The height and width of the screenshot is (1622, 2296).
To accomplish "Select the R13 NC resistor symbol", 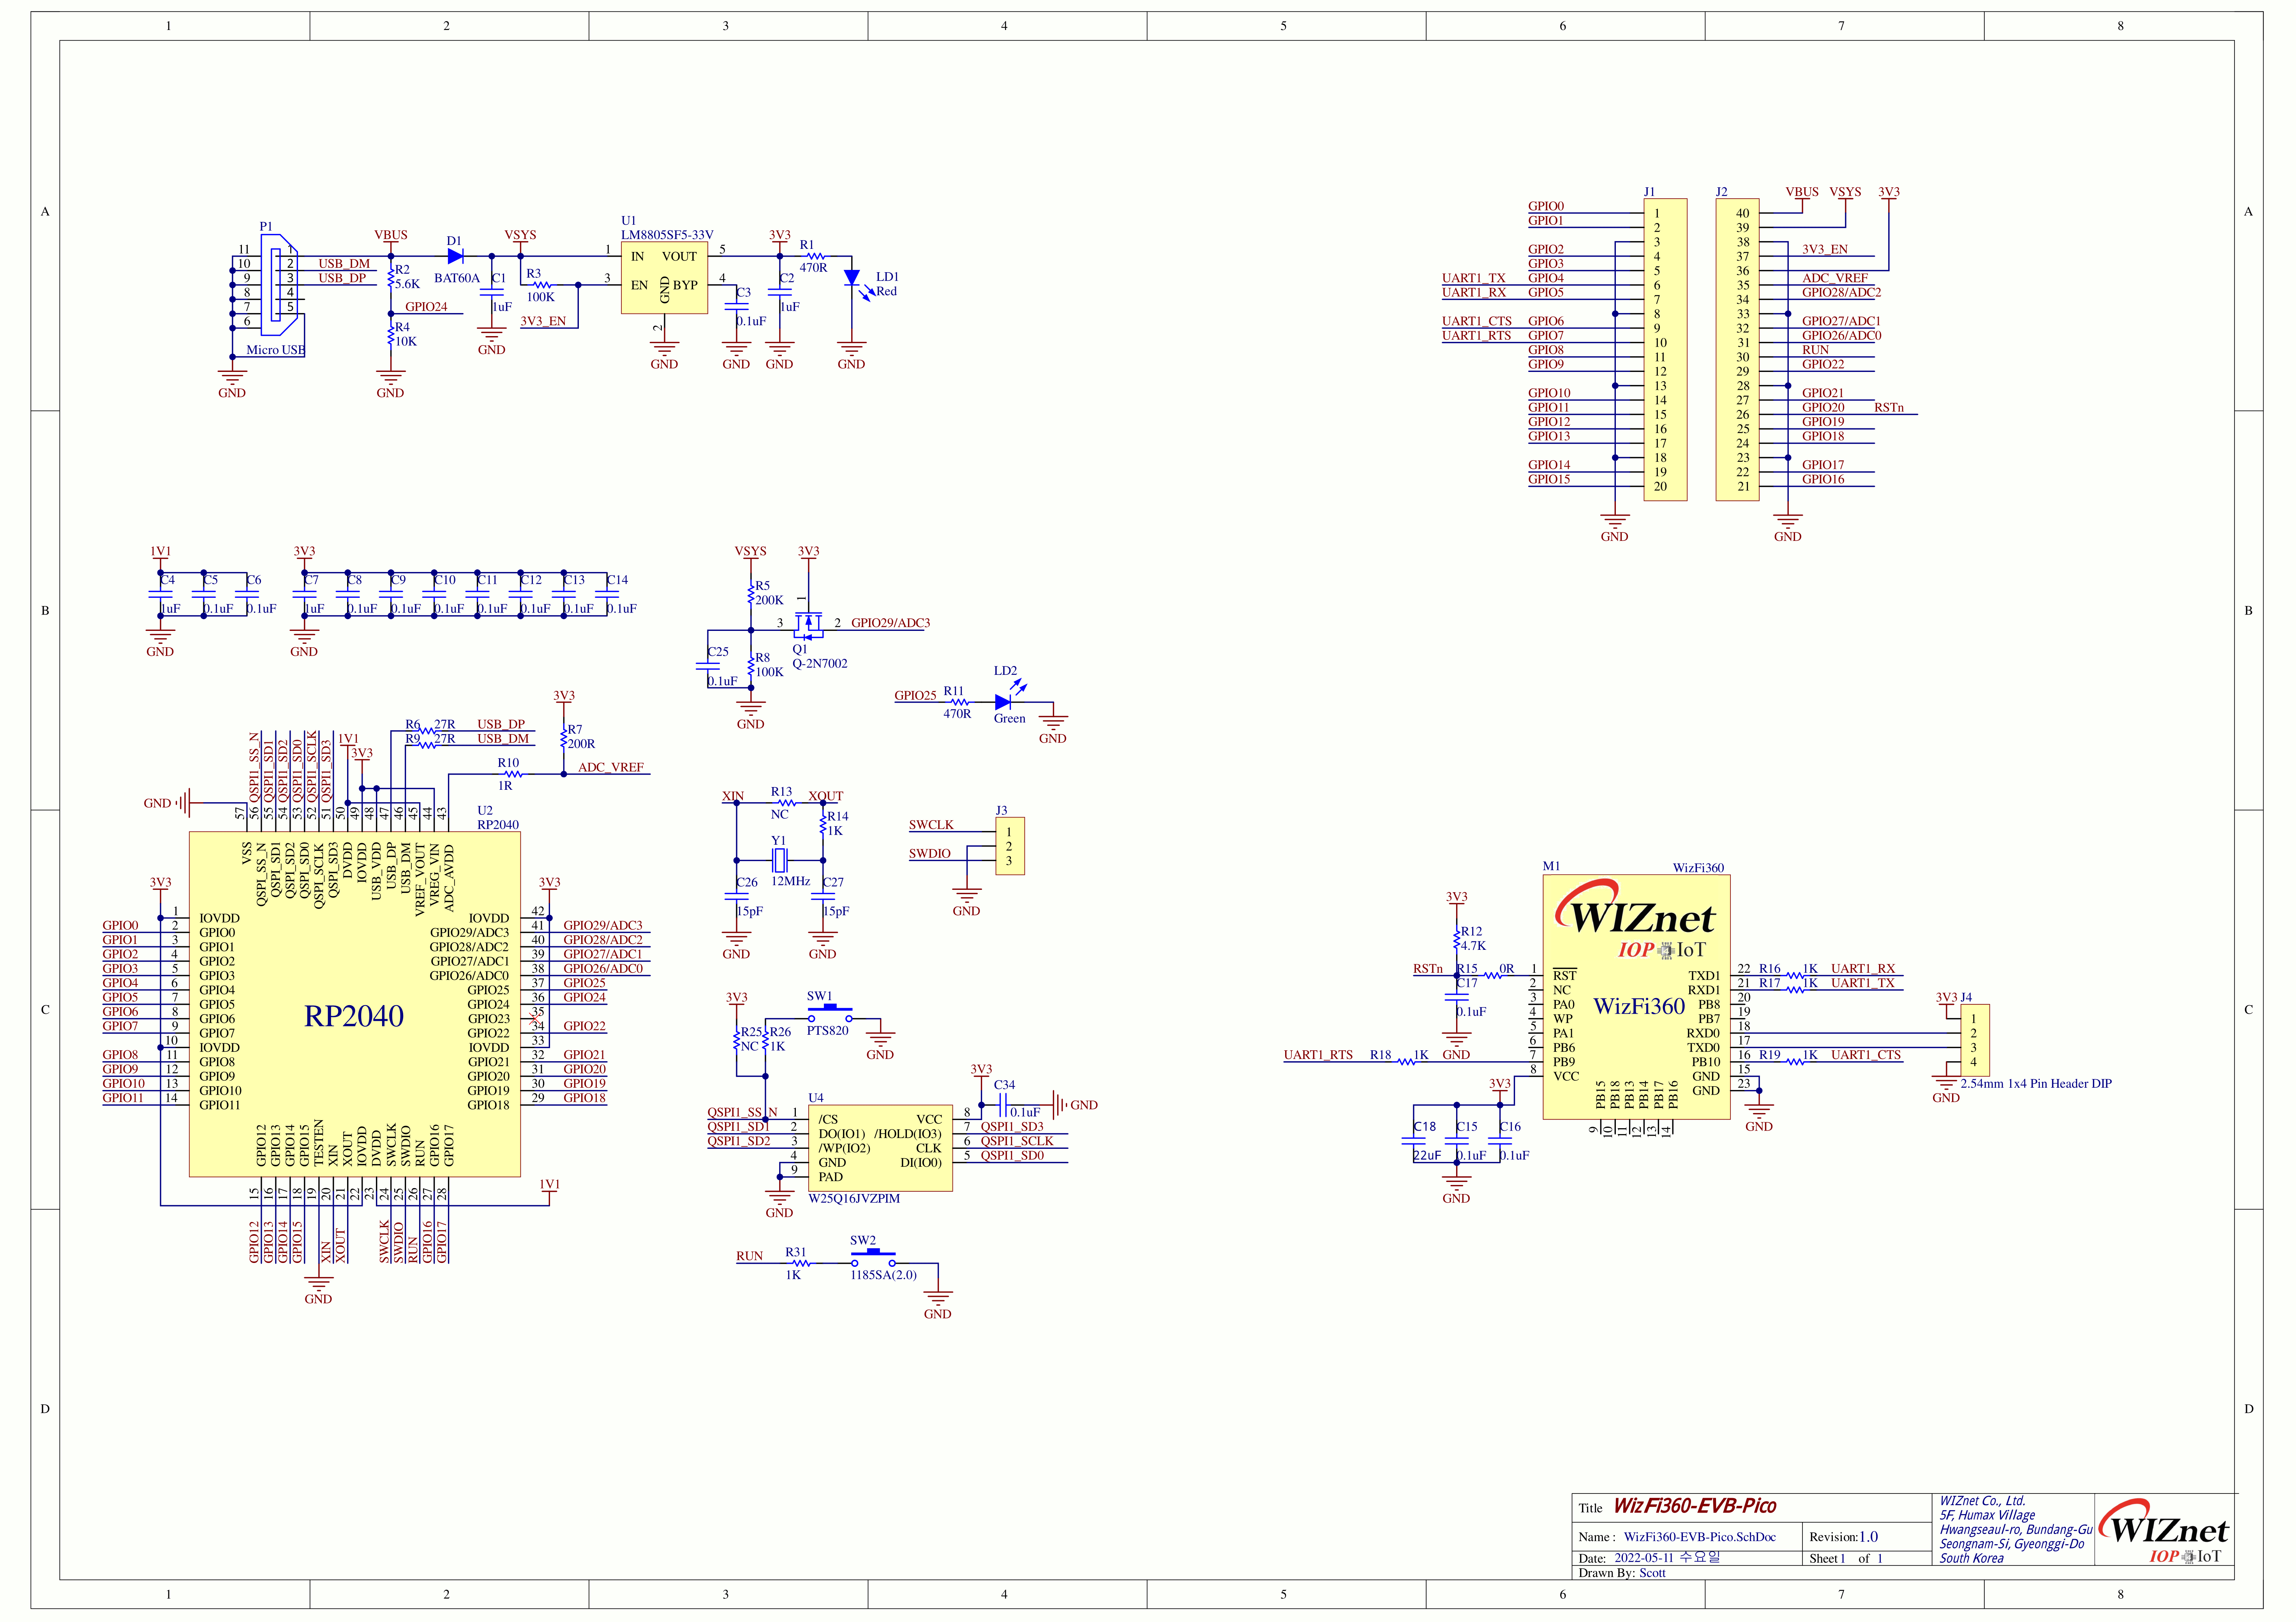I will click(786, 803).
